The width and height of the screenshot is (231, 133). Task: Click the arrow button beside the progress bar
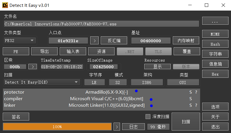click(117, 127)
